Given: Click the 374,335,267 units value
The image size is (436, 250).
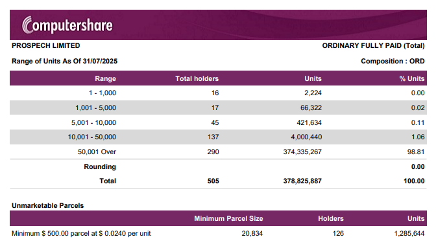Looking at the screenshot, I should pyautogui.click(x=302, y=152).
